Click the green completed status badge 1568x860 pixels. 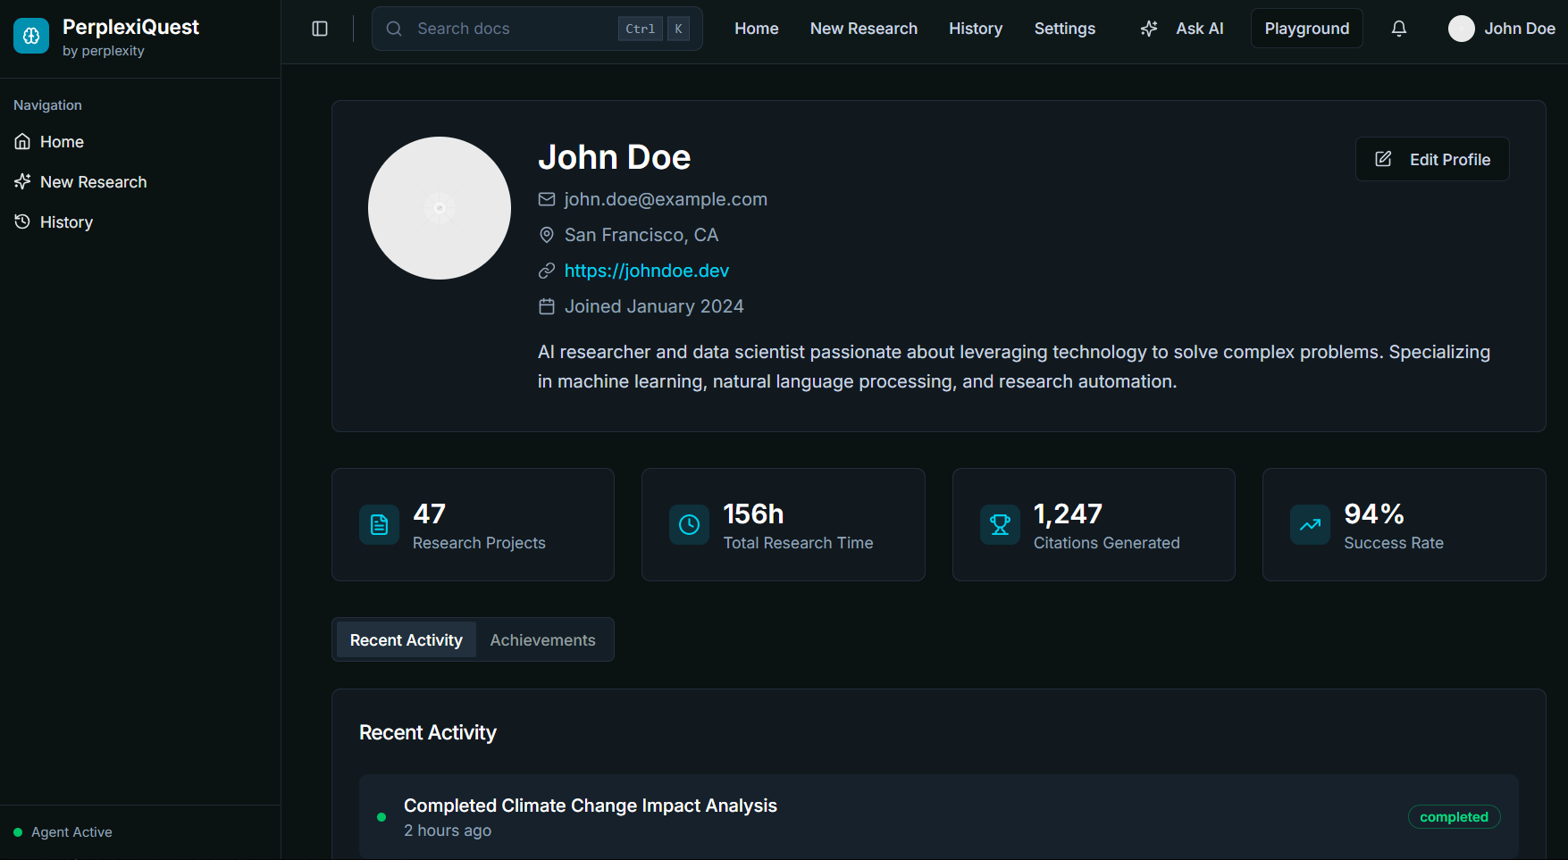pos(1454,817)
